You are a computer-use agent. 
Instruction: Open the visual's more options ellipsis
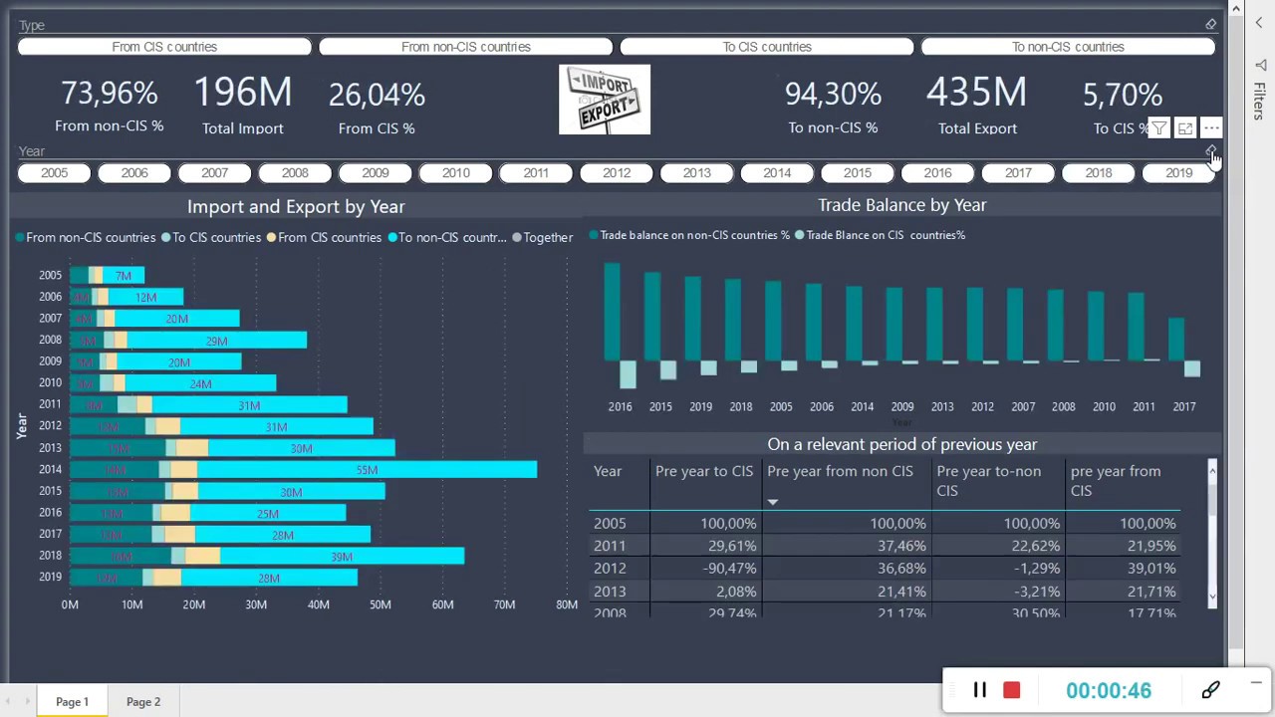point(1211,128)
